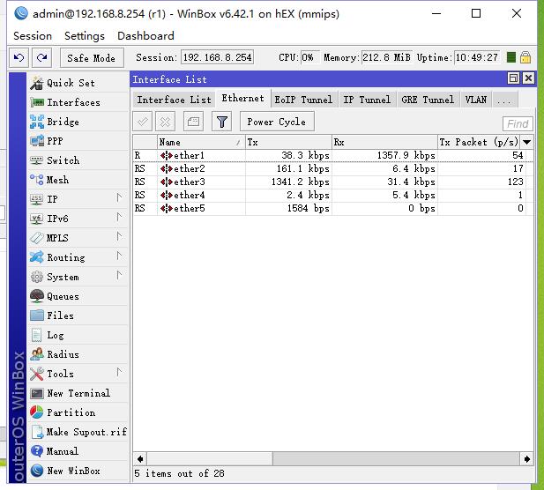Screen dimensions: 544x490
Task: Open Radius in the sidebar
Action: click(x=78, y=354)
